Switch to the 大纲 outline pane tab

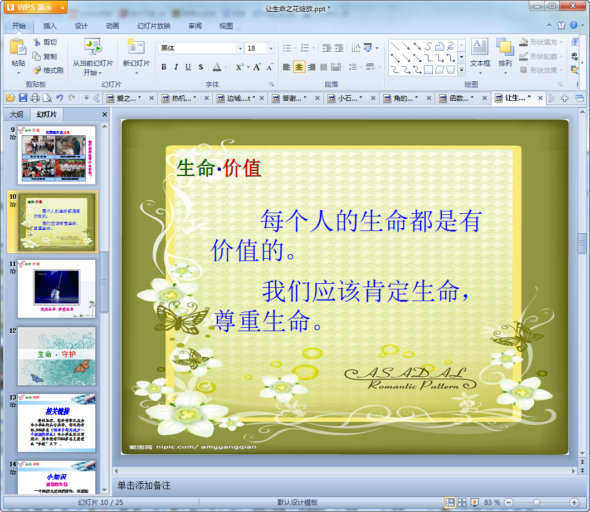coord(17,115)
